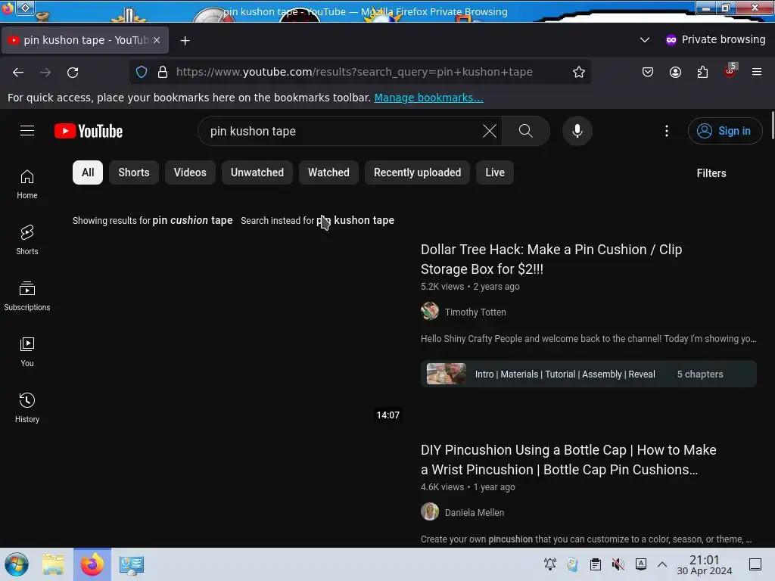Go to Home in the sidebar
This screenshot has height=581, width=775.
(x=27, y=185)
